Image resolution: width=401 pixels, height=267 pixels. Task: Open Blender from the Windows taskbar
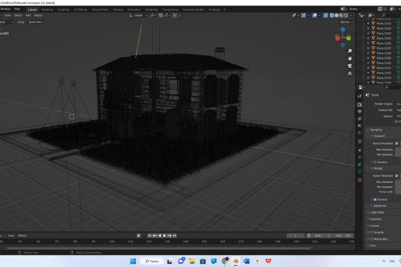click(236, 261)
